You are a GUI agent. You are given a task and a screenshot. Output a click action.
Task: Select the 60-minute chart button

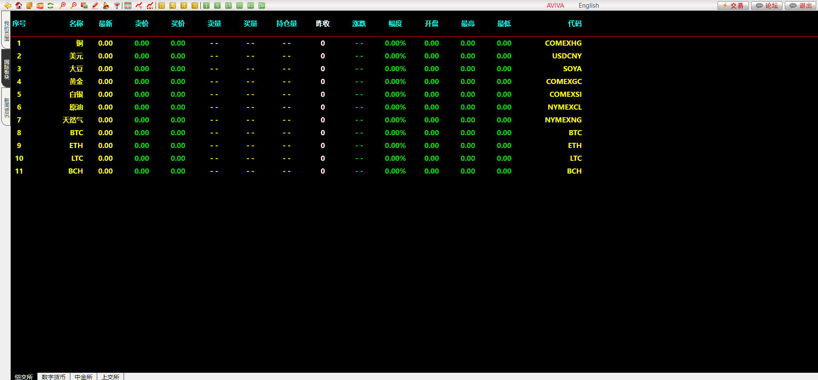click(251, 6)
